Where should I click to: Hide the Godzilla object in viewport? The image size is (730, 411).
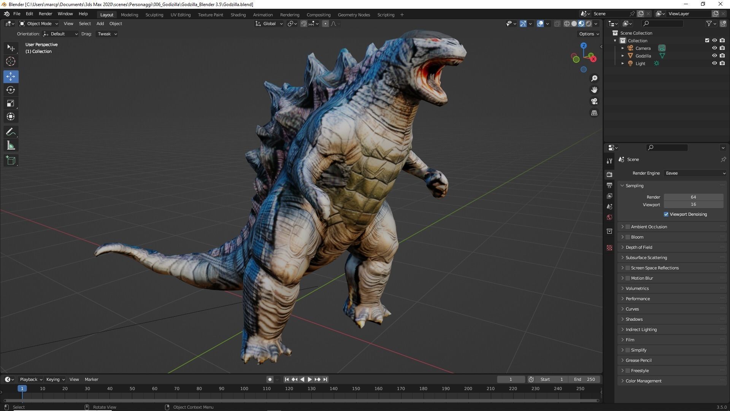(714, 56)
